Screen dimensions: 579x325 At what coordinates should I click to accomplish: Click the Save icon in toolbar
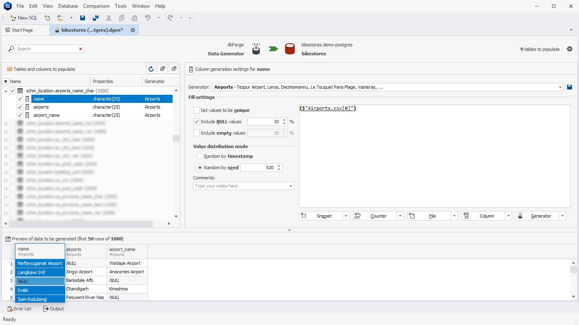click(83, 18)
